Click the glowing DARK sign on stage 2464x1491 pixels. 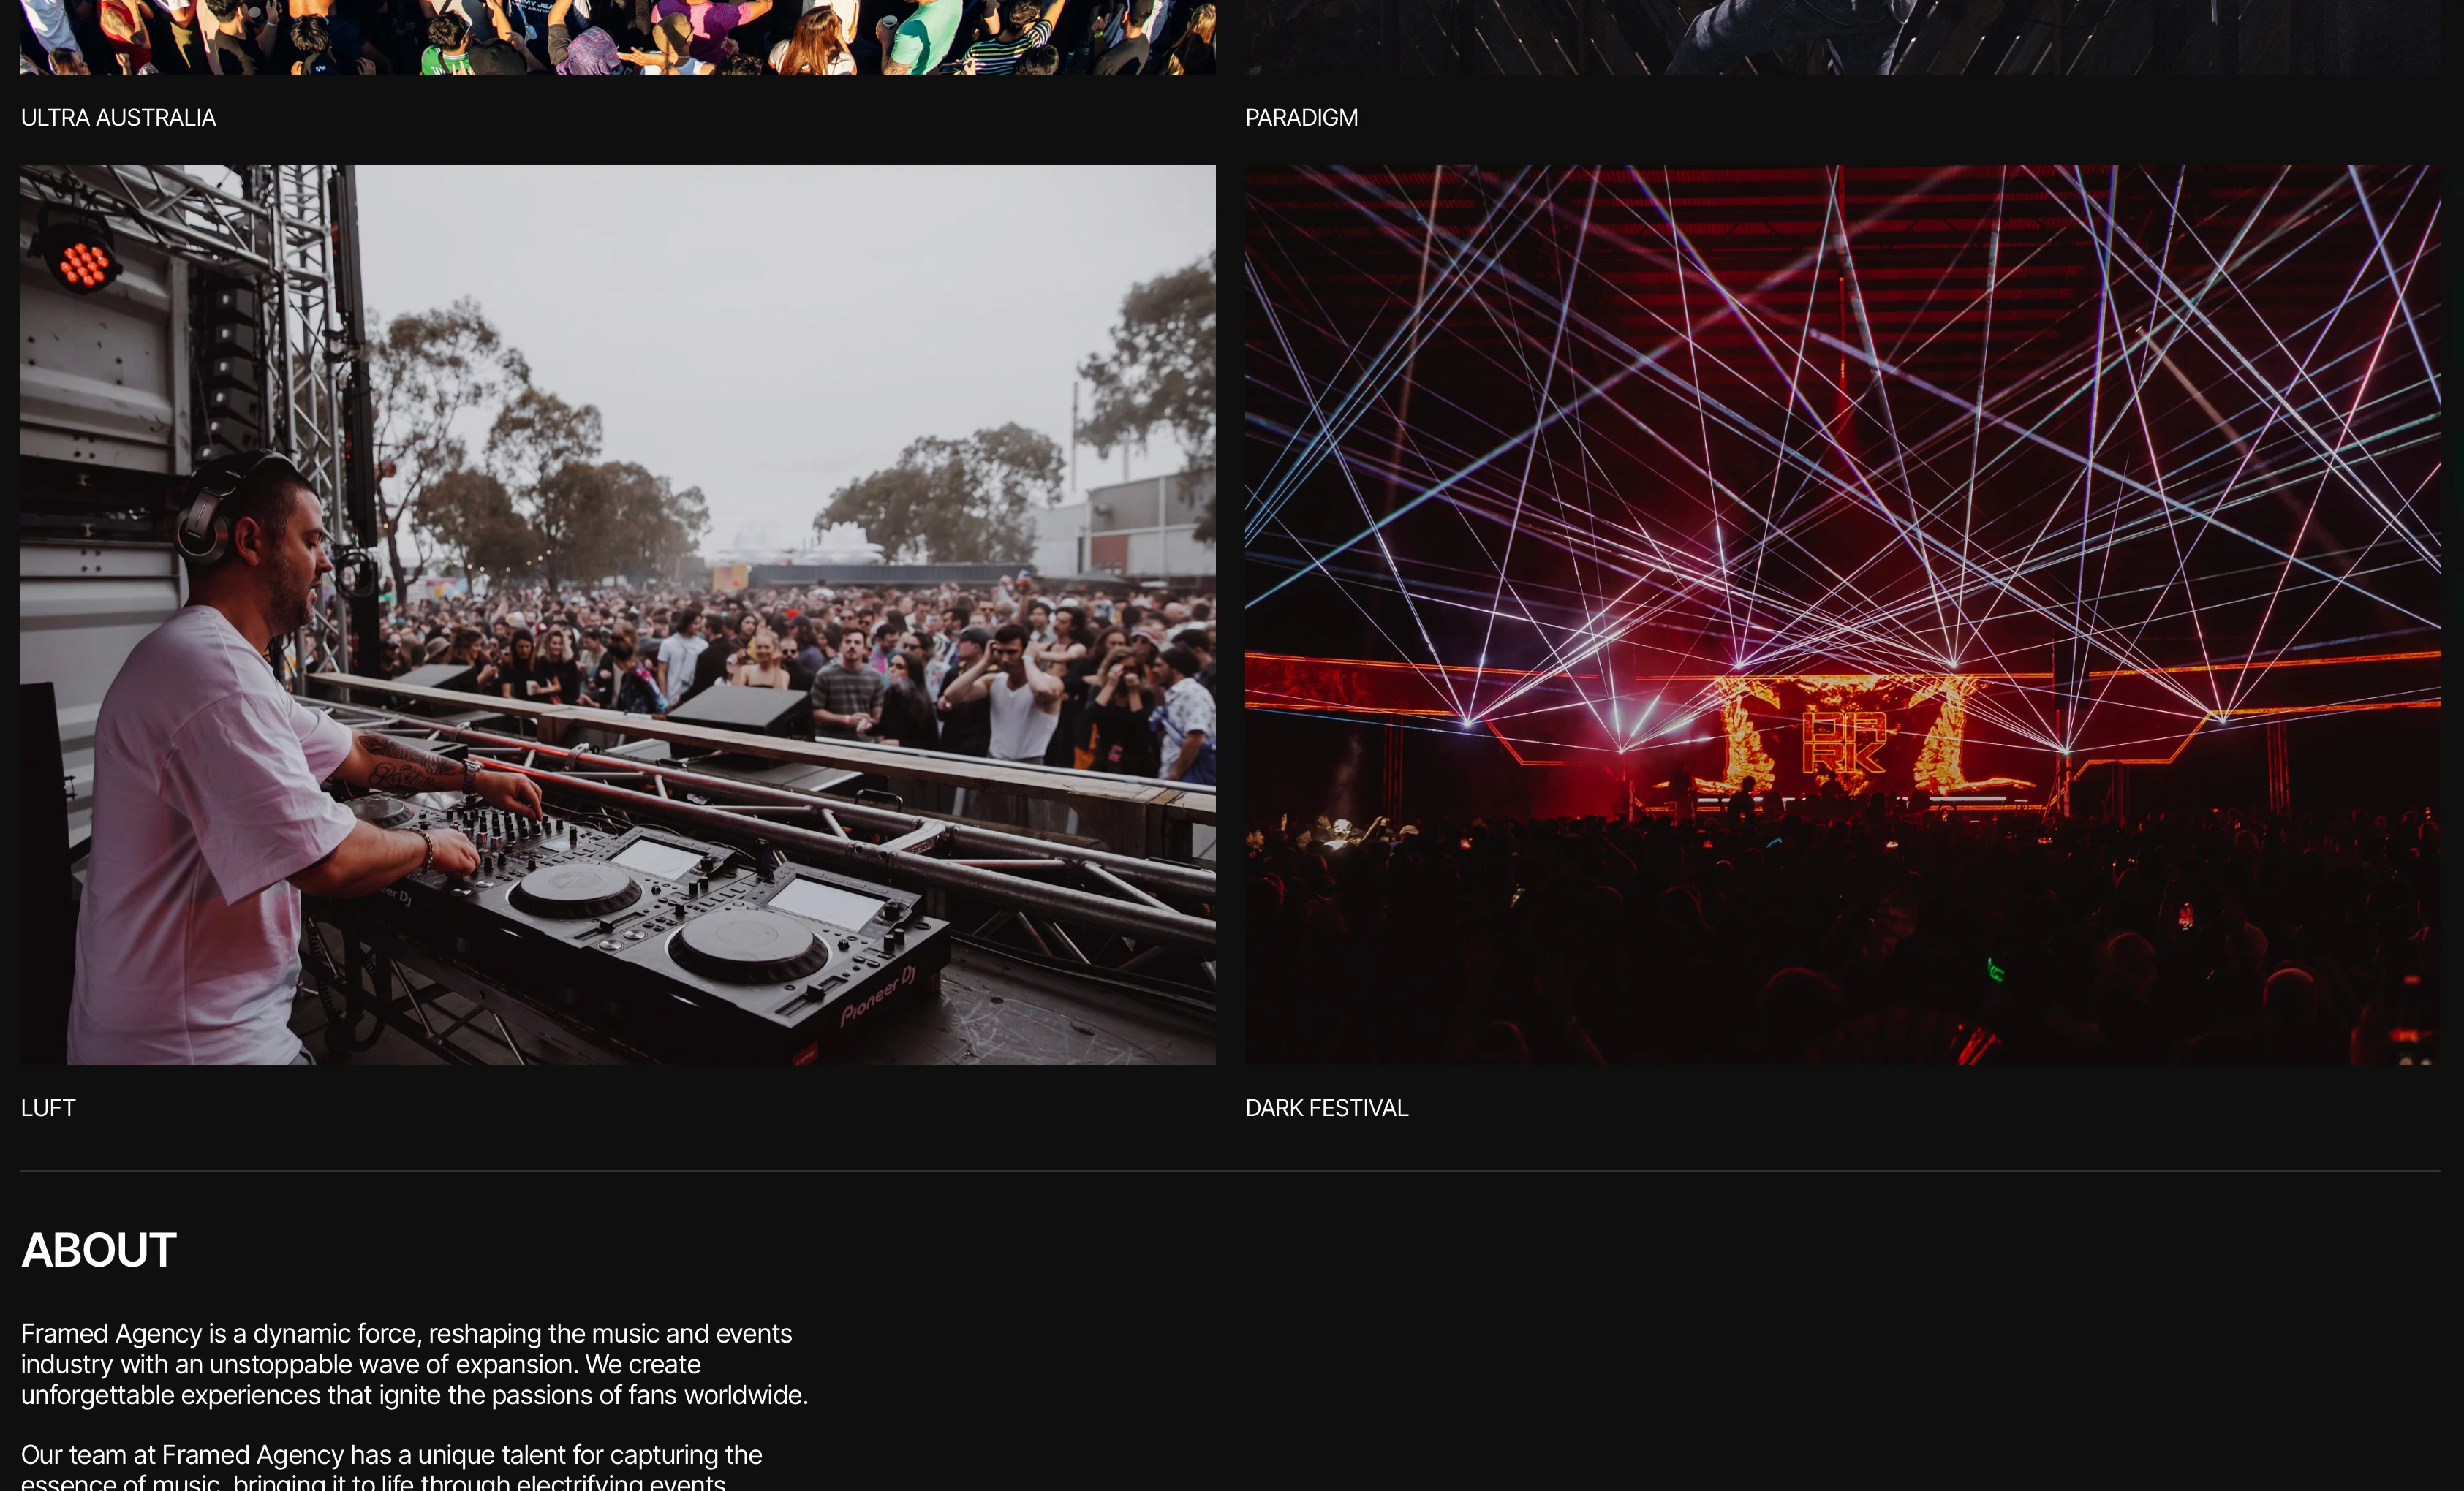(x=1843, y=743)
